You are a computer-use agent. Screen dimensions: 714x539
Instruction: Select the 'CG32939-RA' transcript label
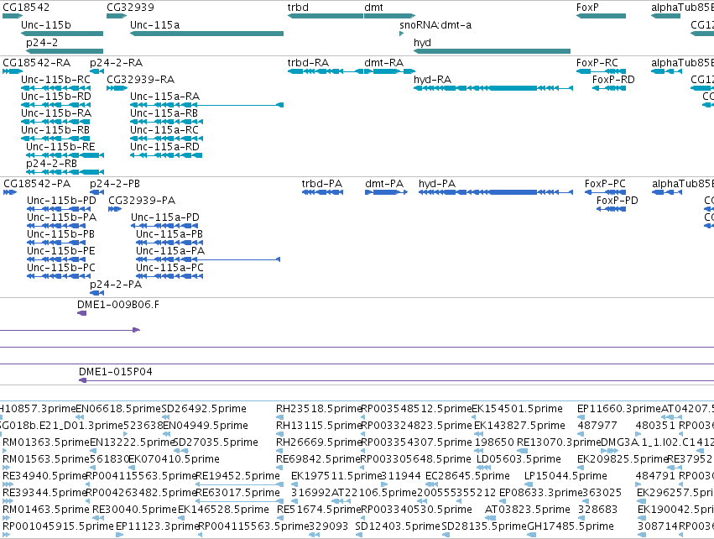click(141, 79)
